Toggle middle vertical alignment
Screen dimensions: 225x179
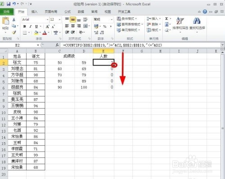[73, 19]
